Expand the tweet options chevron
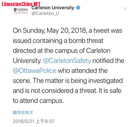Screen dimensions: 139x127 125,8
